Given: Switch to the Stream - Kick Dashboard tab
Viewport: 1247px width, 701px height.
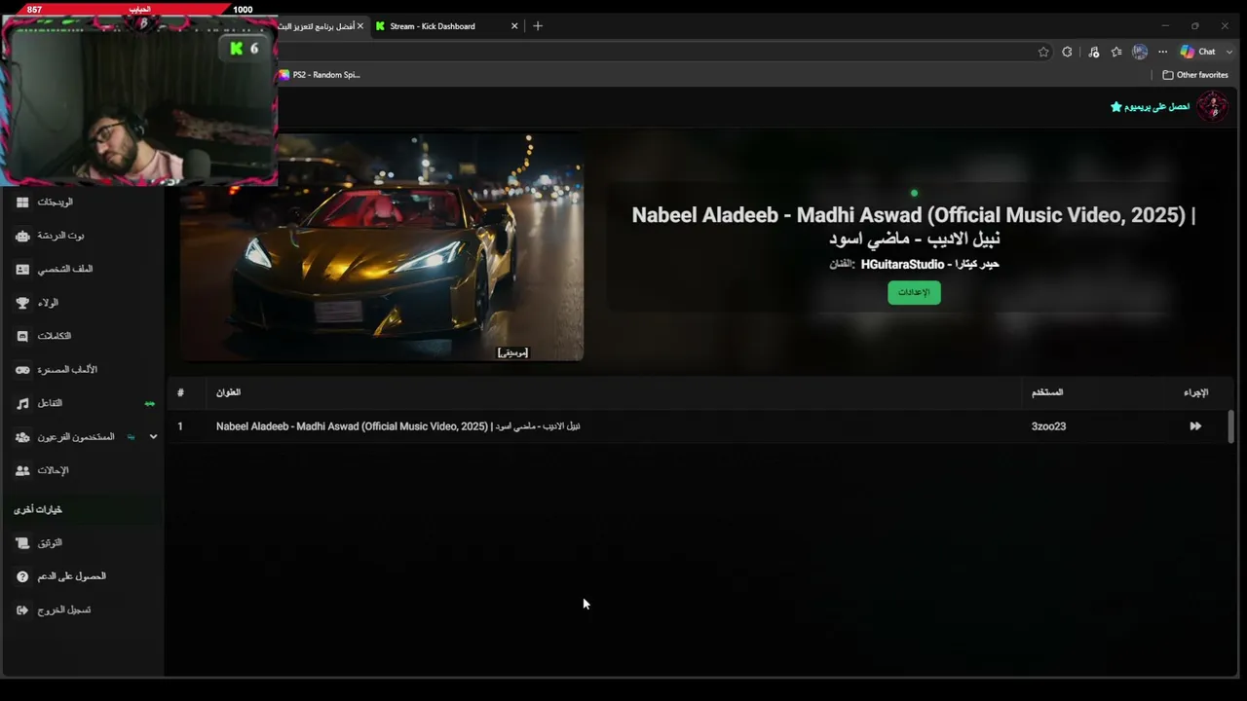Looking at the screenshot, I should pos(446,26).
